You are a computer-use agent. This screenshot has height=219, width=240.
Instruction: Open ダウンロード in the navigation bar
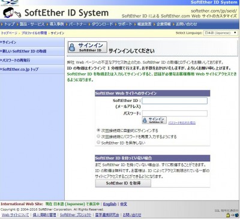point(102,24)
